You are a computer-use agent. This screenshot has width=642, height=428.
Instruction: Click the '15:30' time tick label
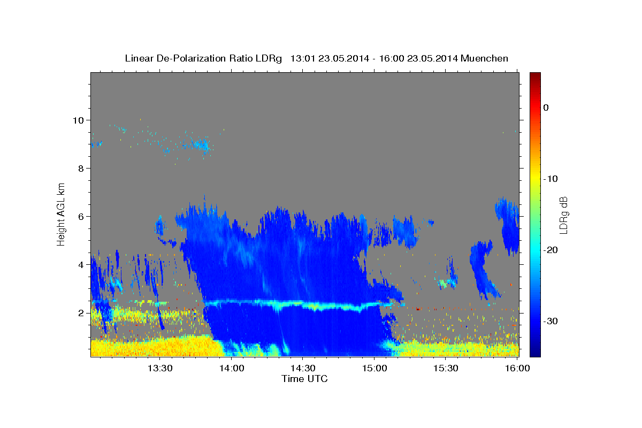coord(445,369)
